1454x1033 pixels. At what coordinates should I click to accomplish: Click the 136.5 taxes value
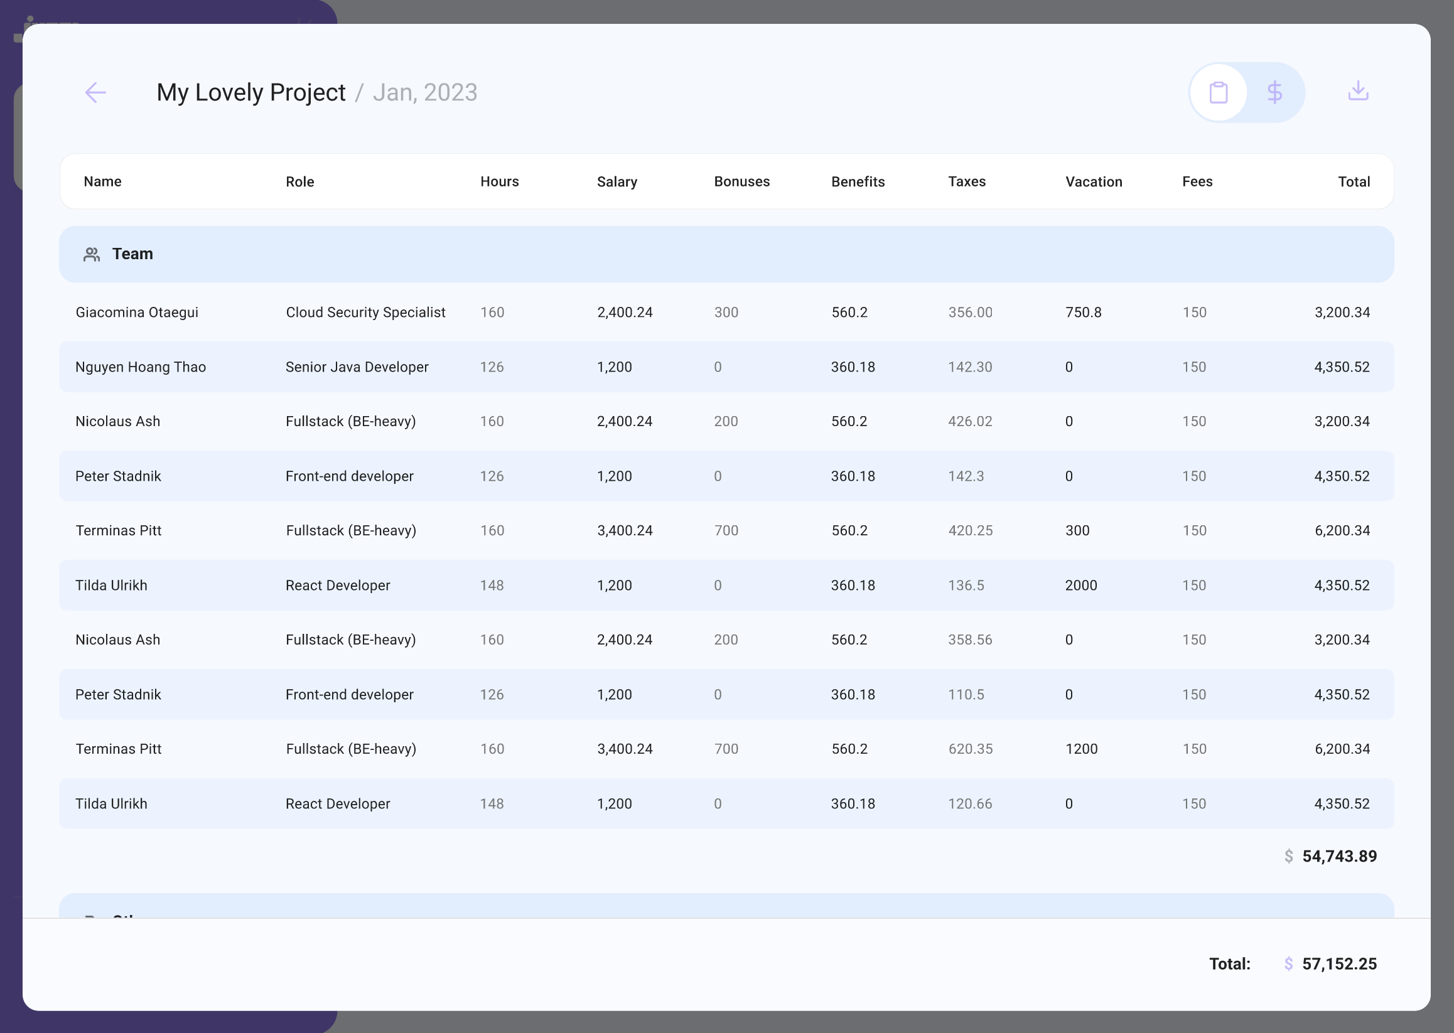coord(966,585)
